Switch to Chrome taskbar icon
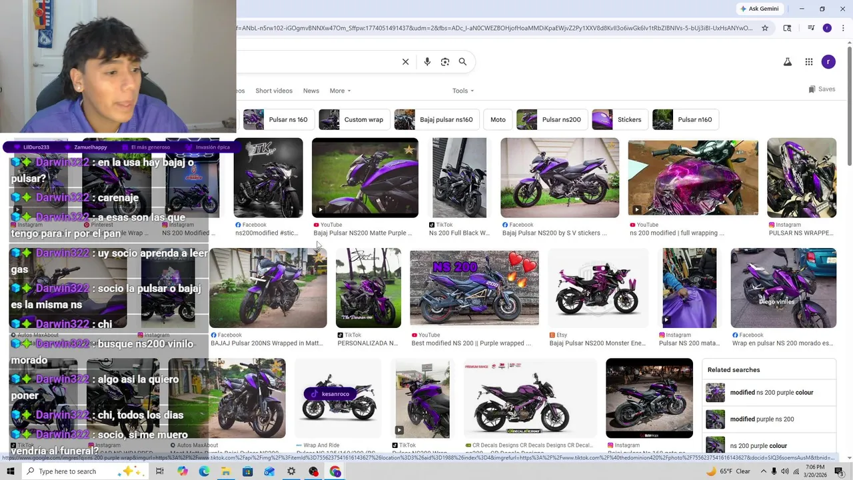The height and width of the screenshot is (480, 853). [x=335, y=471]
